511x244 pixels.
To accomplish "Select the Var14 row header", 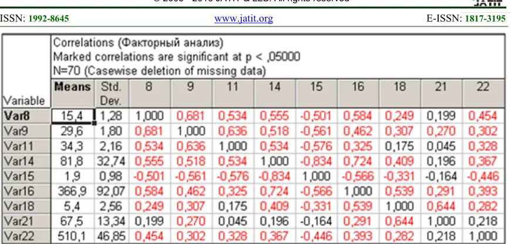I will [x=26, y=161].
